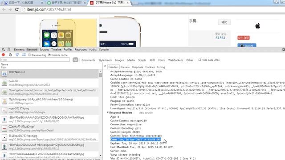Viewport: 285px width, 160px height.
Task: Select the base.css request row
Action: 49,83
